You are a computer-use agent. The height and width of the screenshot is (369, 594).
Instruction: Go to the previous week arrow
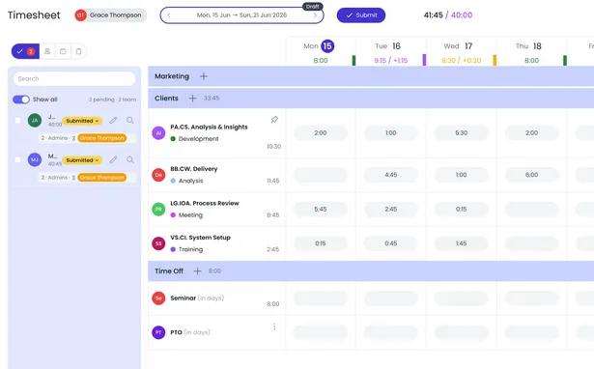pyautogui.click(x=169, y=15)
